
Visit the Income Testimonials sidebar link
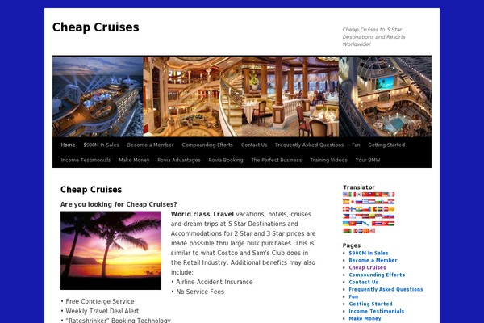(376, 311)
